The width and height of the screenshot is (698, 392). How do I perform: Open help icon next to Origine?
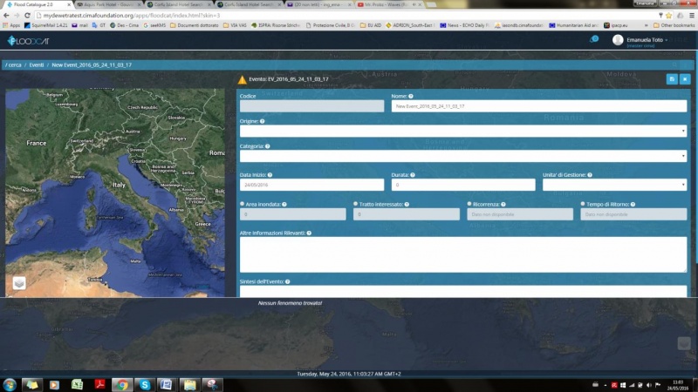tap(263, 121)
